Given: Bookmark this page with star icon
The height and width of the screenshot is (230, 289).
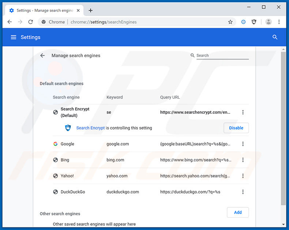Looking at the screenshot, I should (230, 22).
